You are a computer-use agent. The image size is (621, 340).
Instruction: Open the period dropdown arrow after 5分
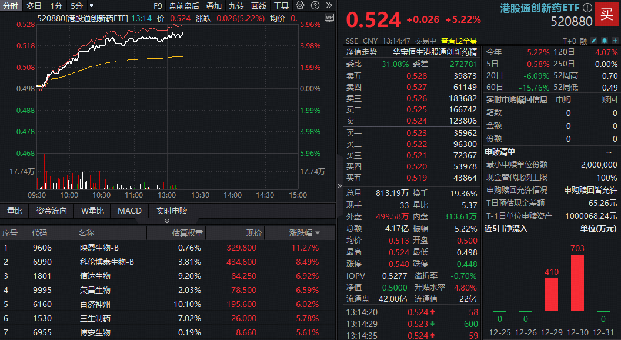pos(91,6)
